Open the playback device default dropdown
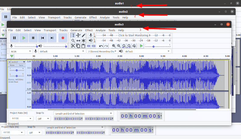 tap(148, 51)
